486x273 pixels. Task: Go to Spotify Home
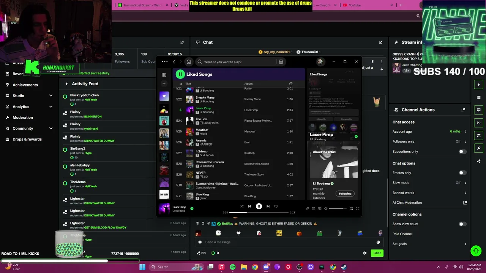pyautogui.click(x=189, y=62)
